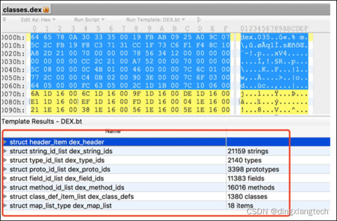The height and width of the screenshot is (221, 337).
Task: Click the pin icon left of Edit As
Action: point(4,20)
